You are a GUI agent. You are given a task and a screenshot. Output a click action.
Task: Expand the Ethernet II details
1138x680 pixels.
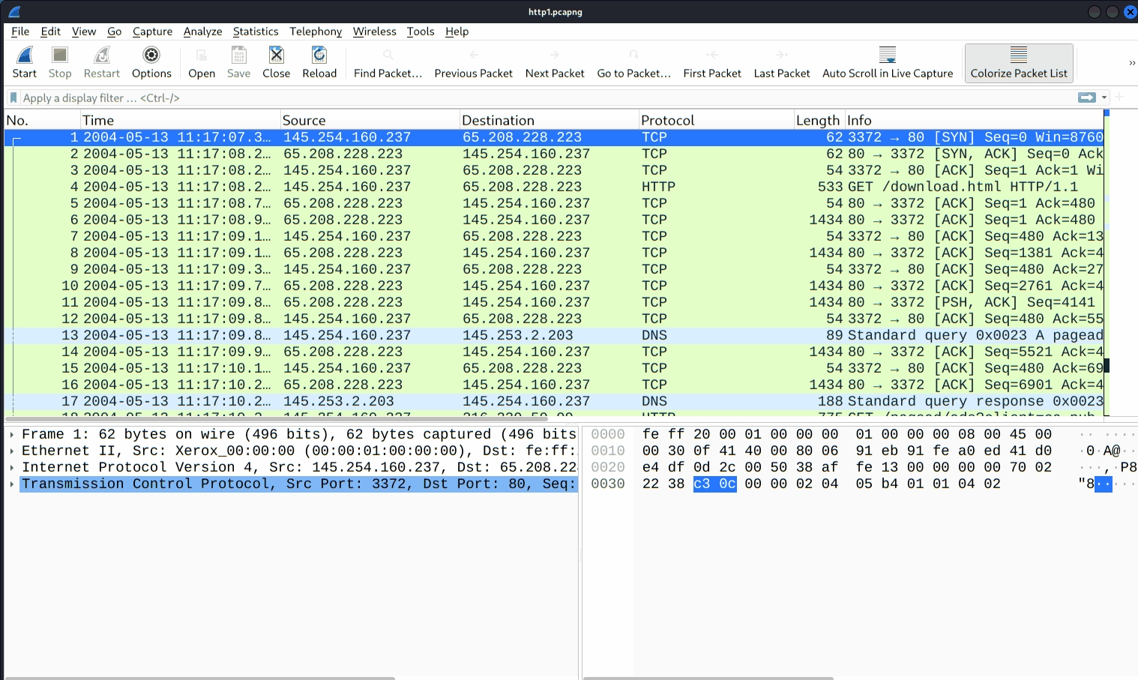point(12,451)
